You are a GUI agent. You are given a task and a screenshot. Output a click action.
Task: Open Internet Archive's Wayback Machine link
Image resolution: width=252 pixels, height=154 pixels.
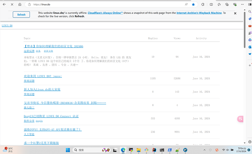[x=199, y=13]
